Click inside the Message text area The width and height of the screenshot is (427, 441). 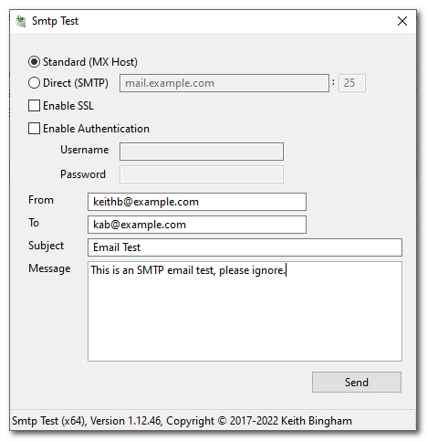coord(245,311)
